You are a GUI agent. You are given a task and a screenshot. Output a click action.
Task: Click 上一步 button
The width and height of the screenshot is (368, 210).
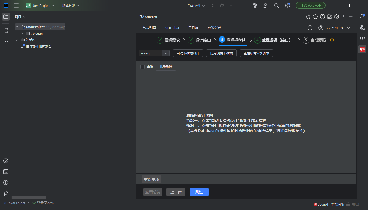tap(176, 192)
